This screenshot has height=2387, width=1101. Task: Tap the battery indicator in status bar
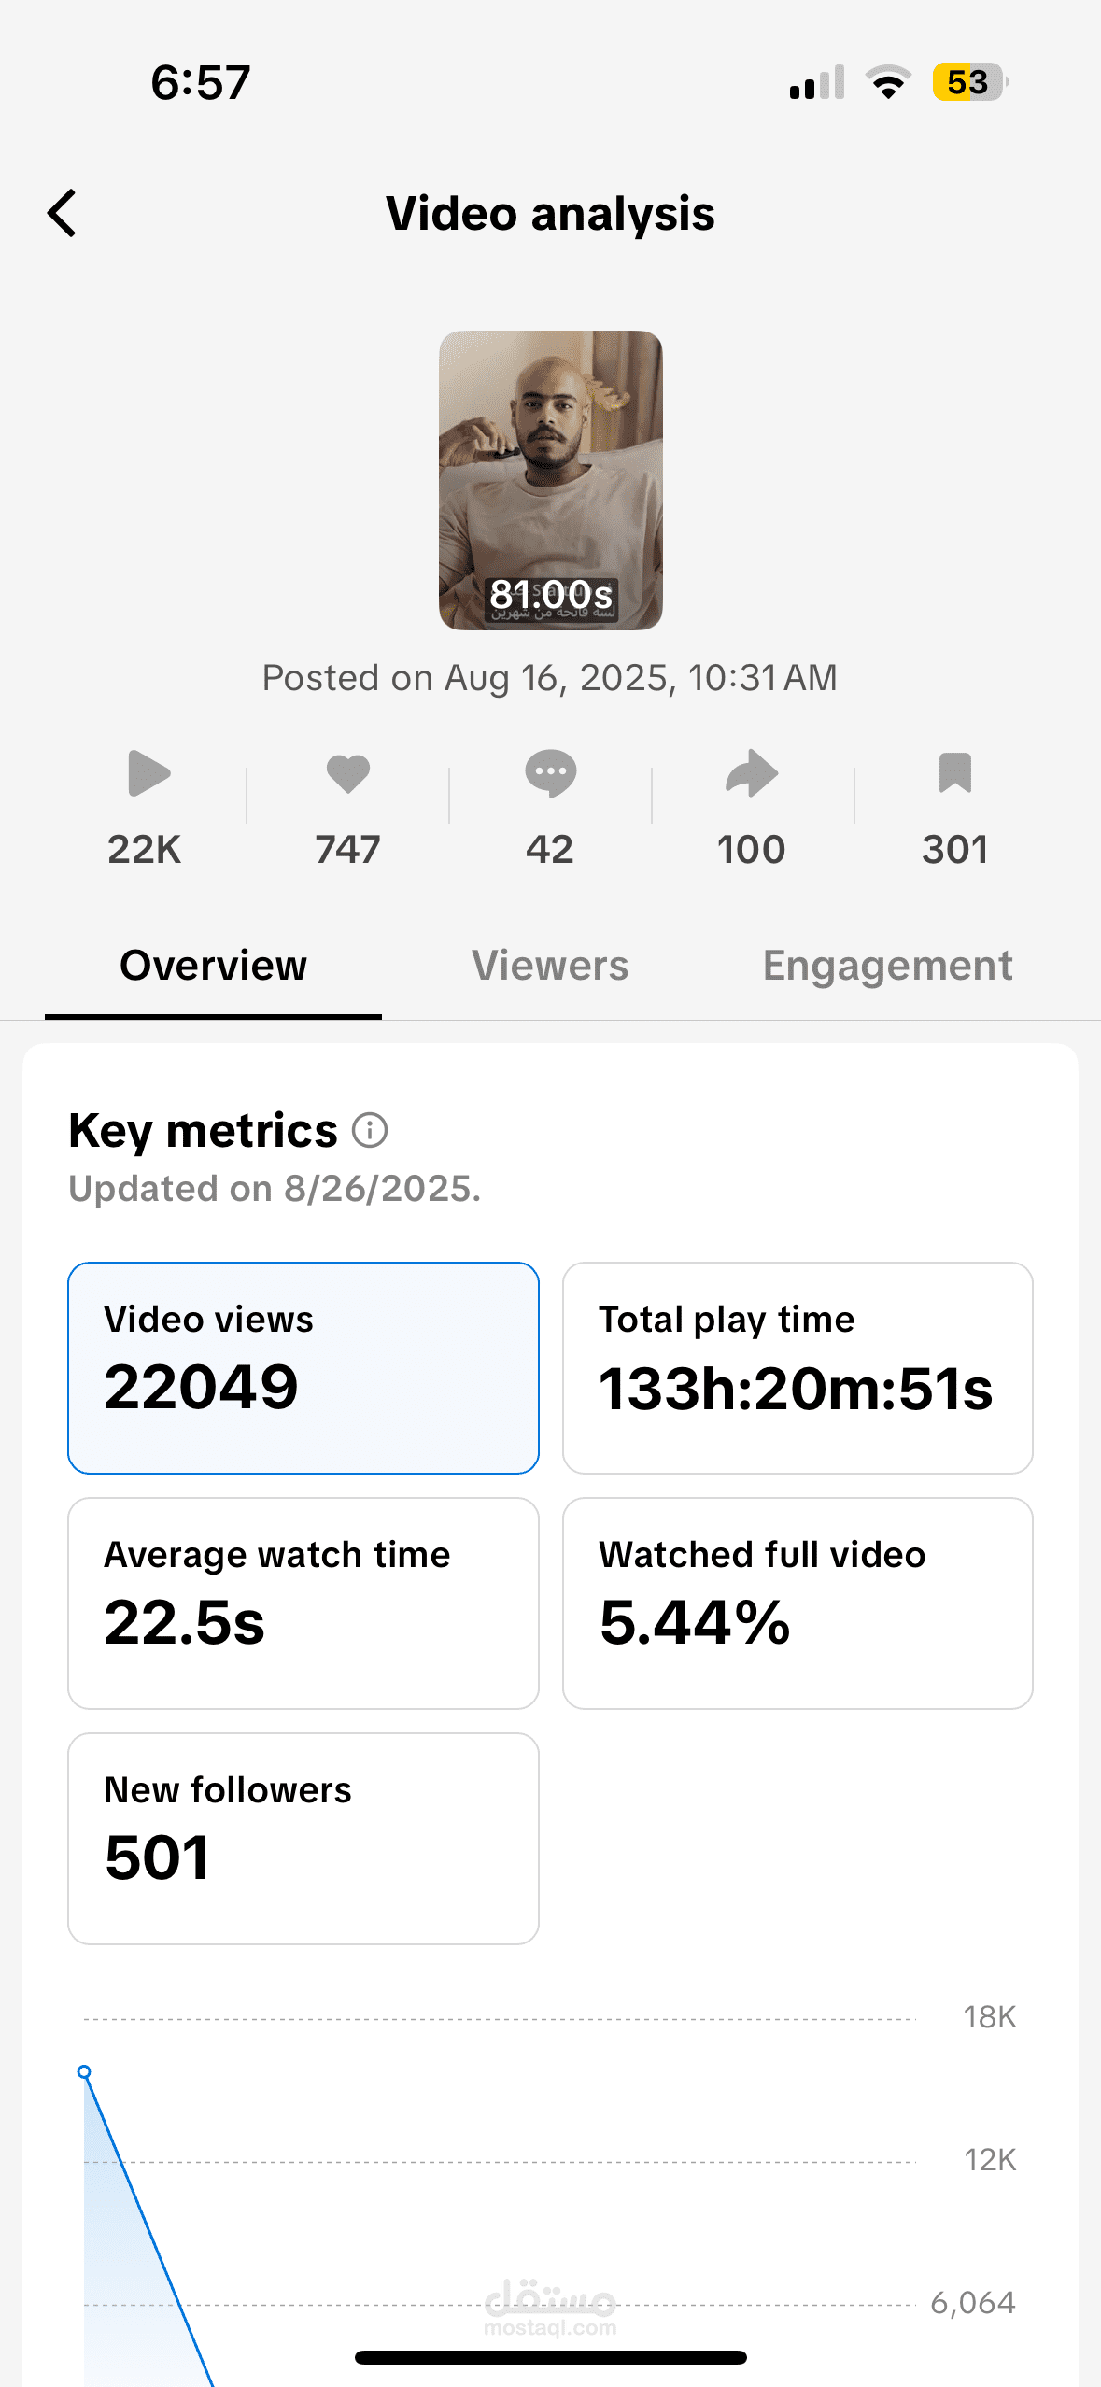pyautogui.click(x=969, y=82)
